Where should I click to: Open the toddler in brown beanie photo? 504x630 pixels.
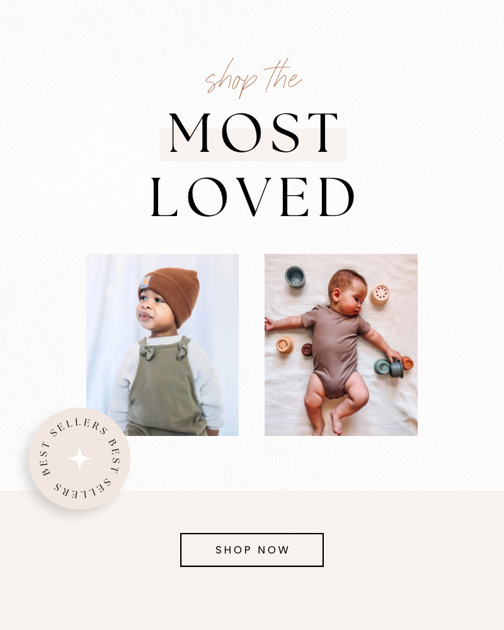click(163, 345)
